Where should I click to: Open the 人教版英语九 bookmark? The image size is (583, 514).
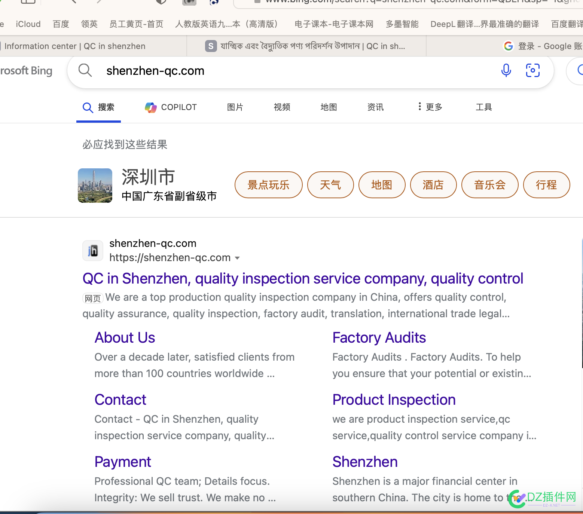pos(226,24)
